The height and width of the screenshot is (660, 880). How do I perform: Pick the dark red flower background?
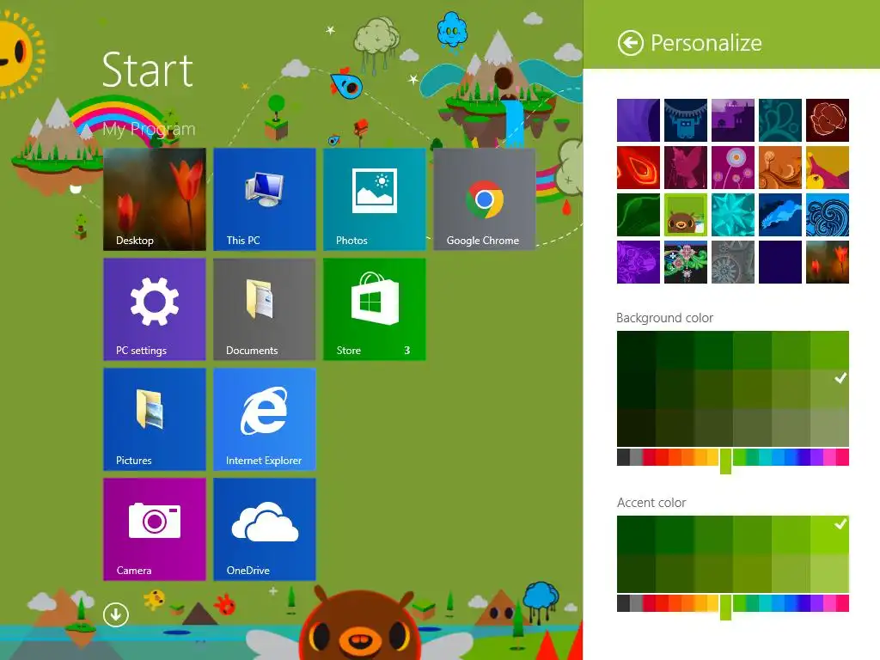(828, 120)
